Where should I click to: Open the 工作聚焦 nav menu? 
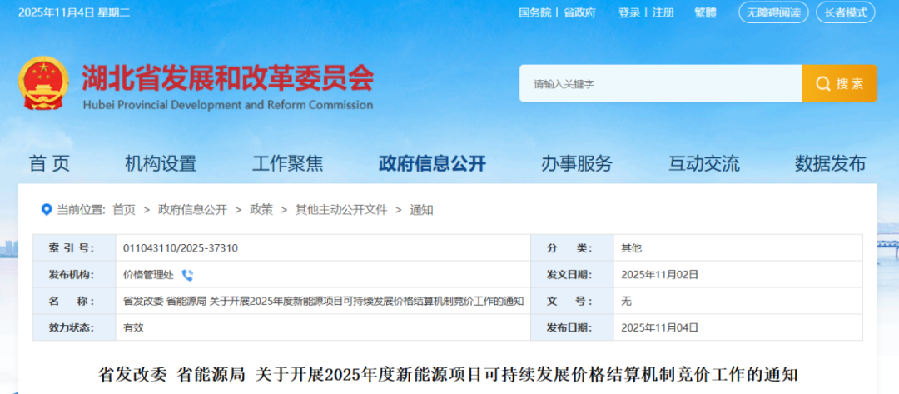click(288, 164)
